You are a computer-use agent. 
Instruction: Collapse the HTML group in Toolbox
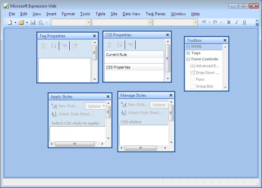click(x=188, y=46)
